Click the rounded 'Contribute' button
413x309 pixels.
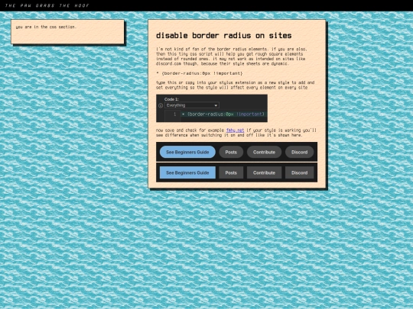pos(264,152)
